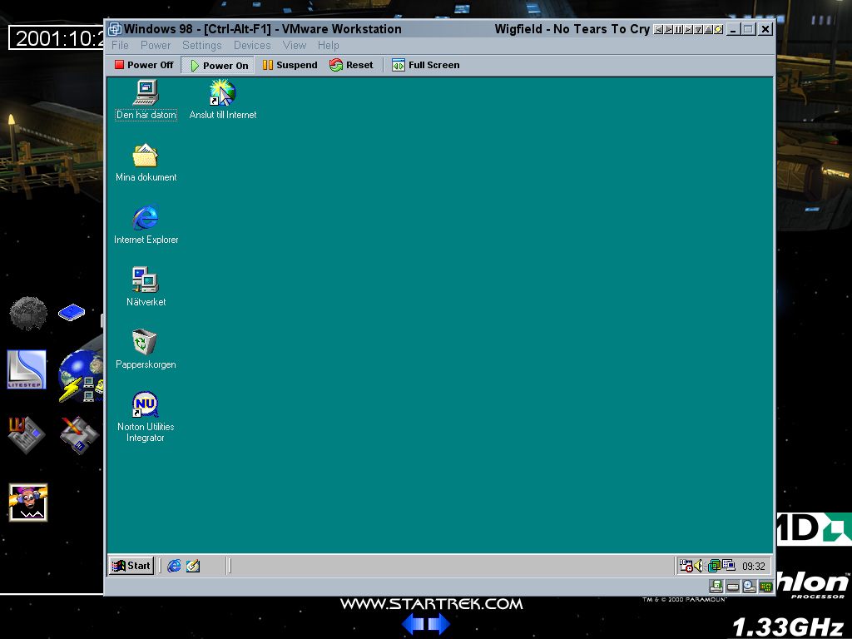
Task: Click the Power Off toolbar button
Action: click(x=144, y=65)
